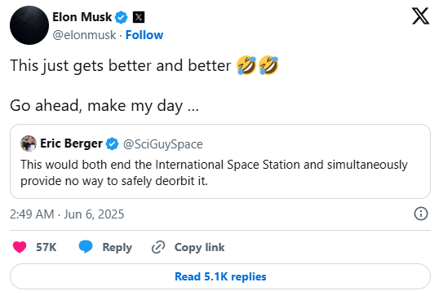The height and width of the screenshot is (300, 439).
Task: Click the blue reply speech bubble icon
Action: tap(86, 247)
